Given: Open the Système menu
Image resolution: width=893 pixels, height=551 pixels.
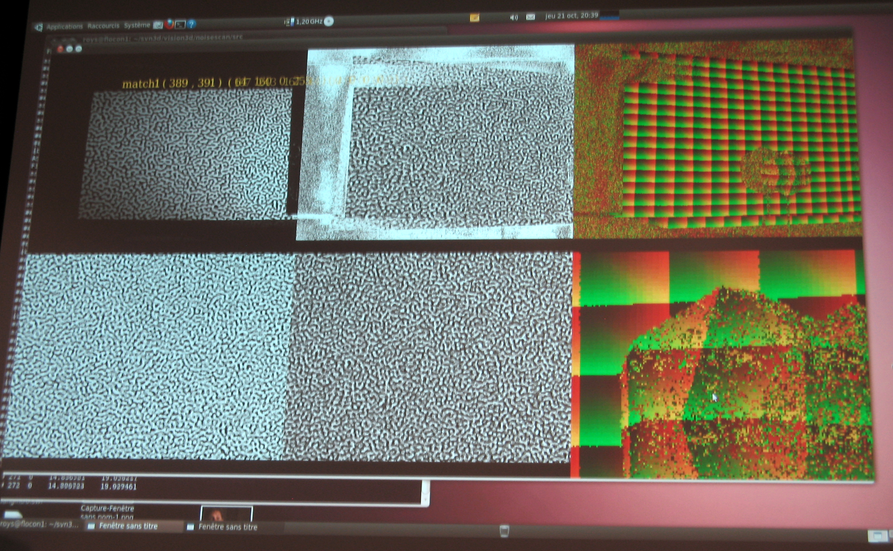Looking at the screenshot, I should (x=137, y=25).
